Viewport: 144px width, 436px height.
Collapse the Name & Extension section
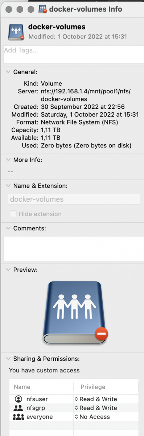click(x=8, y=186)
